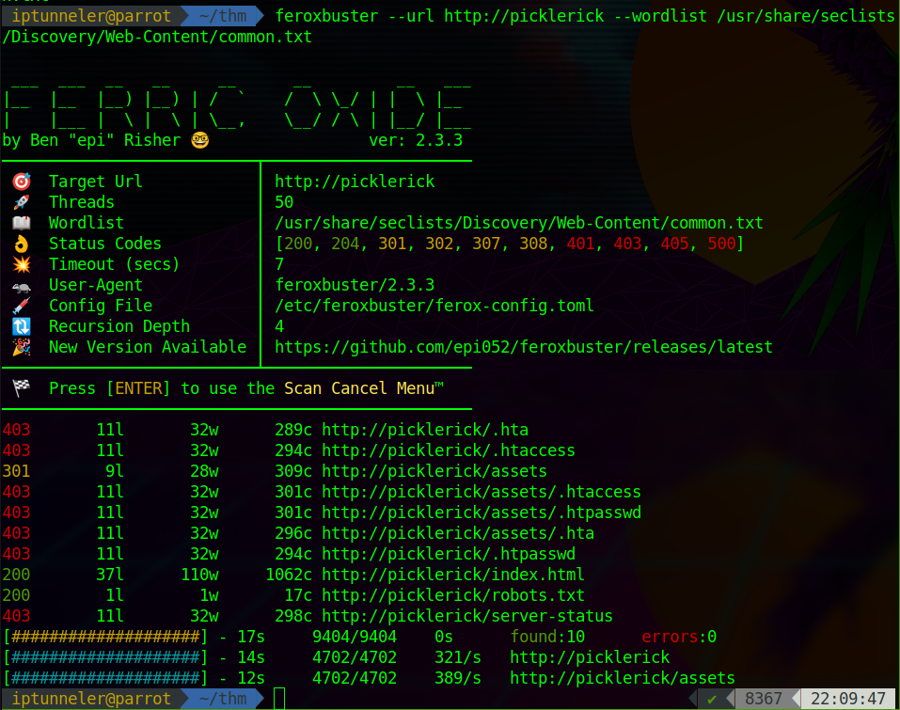Viewport: 900px width, 710px height.
Task: Click the 8367 segment in the bottom prompt
Action: [x=764, y=699]
